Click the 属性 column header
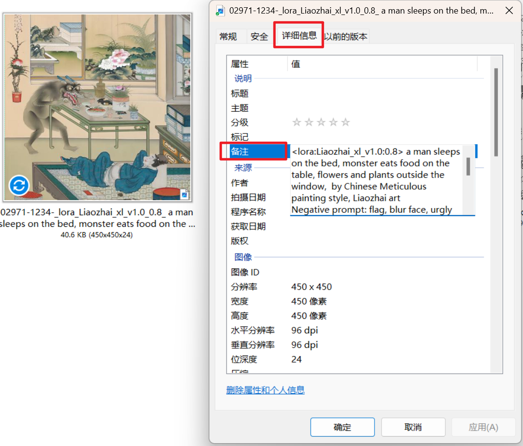This screenshot has height=446, width=523. [240, 64]
